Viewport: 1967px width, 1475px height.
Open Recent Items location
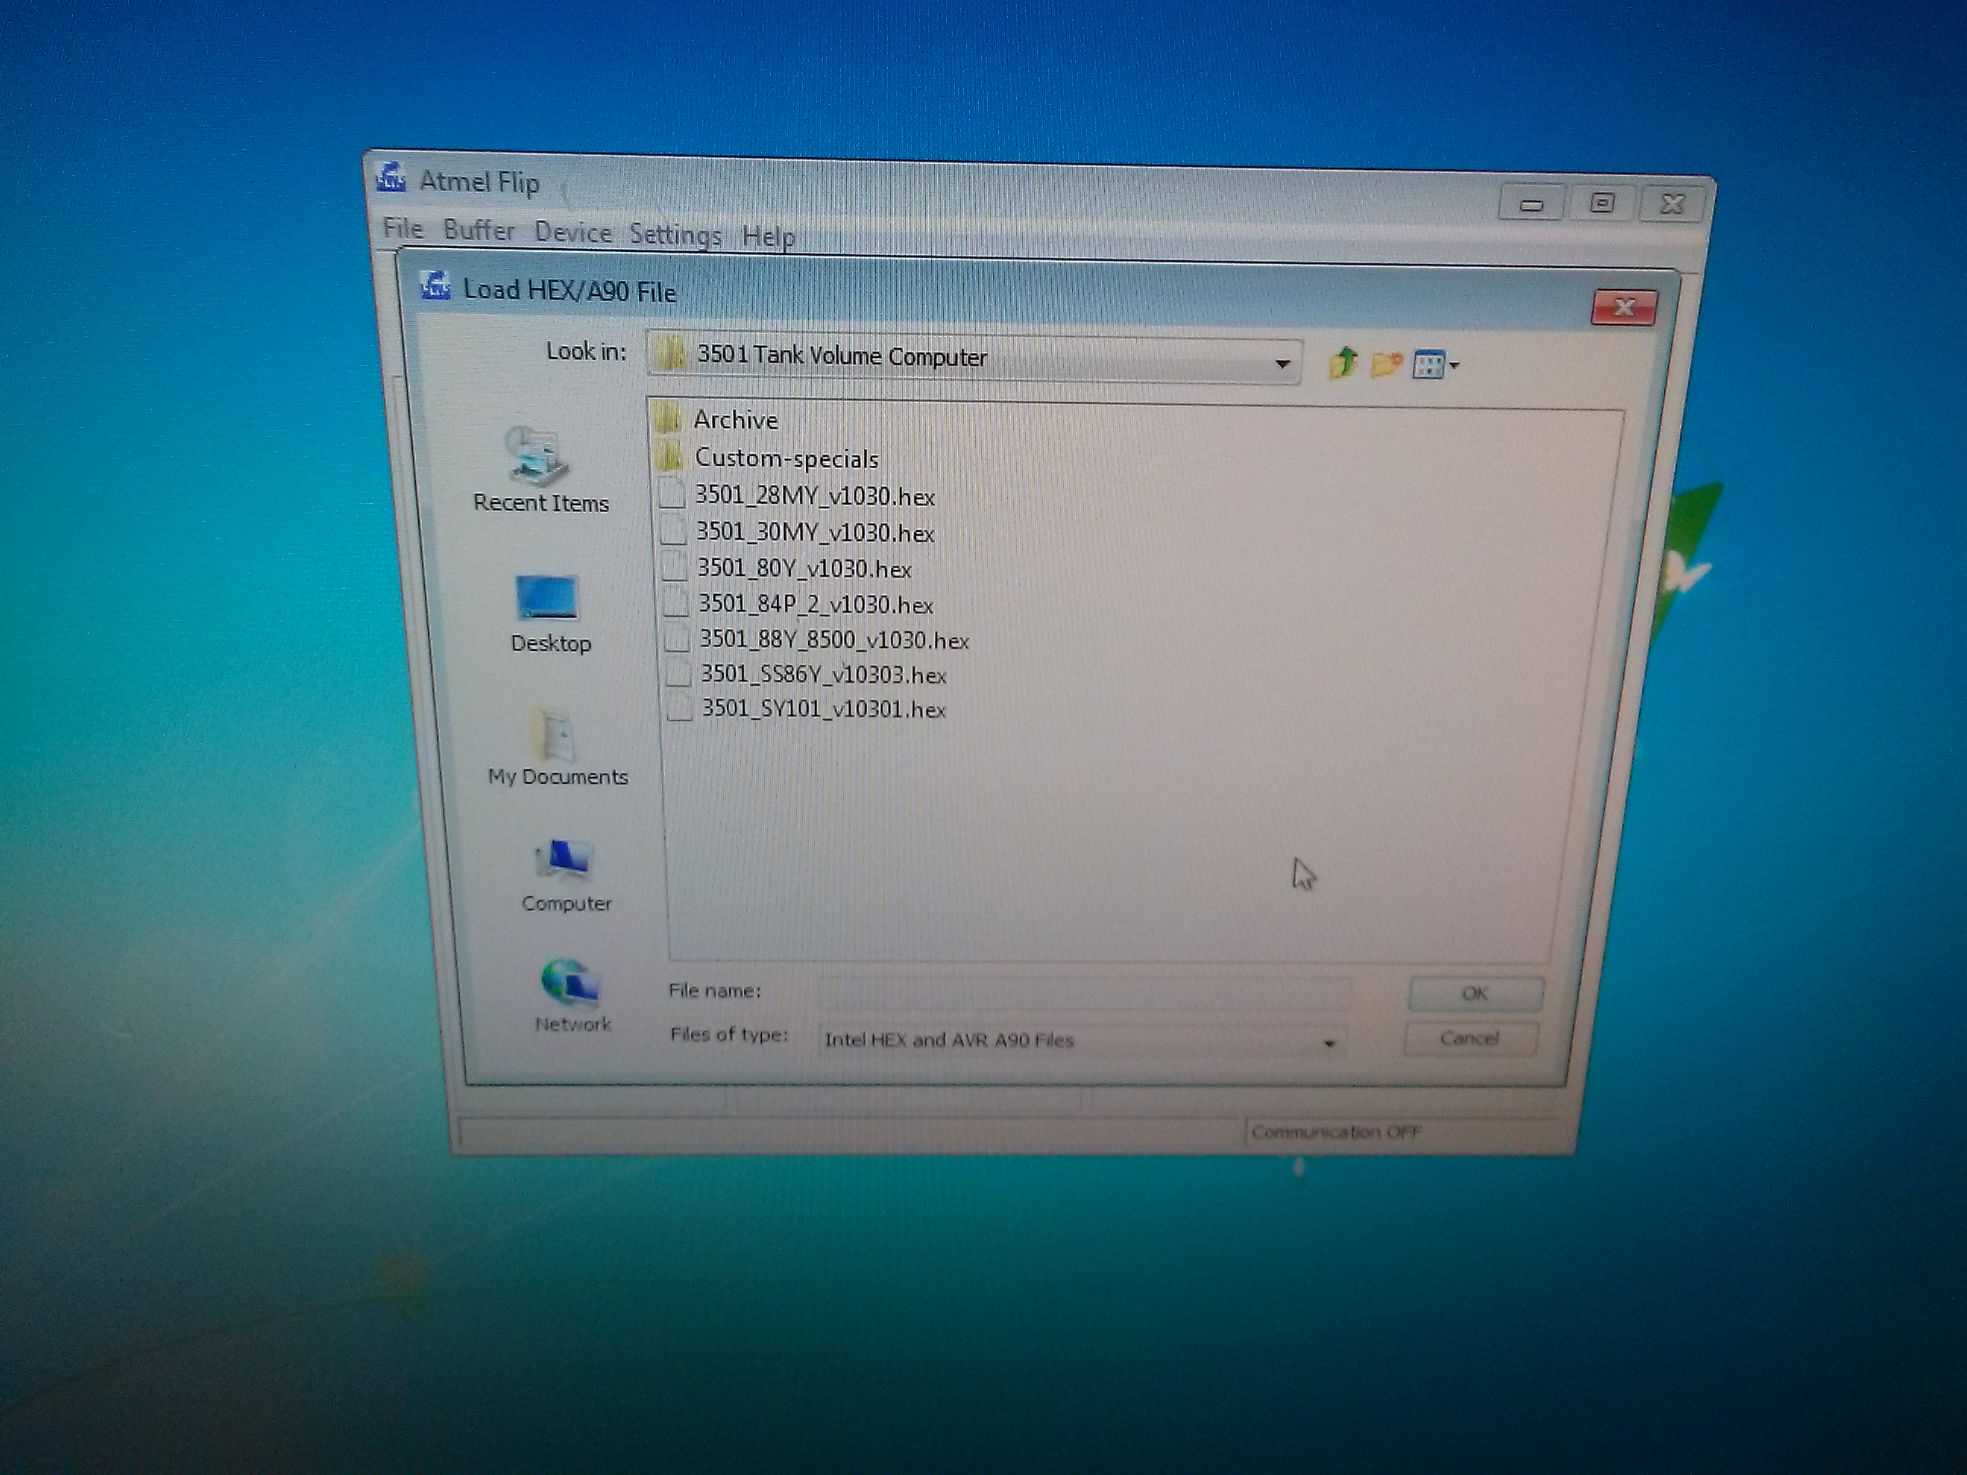tap(540, 470)
